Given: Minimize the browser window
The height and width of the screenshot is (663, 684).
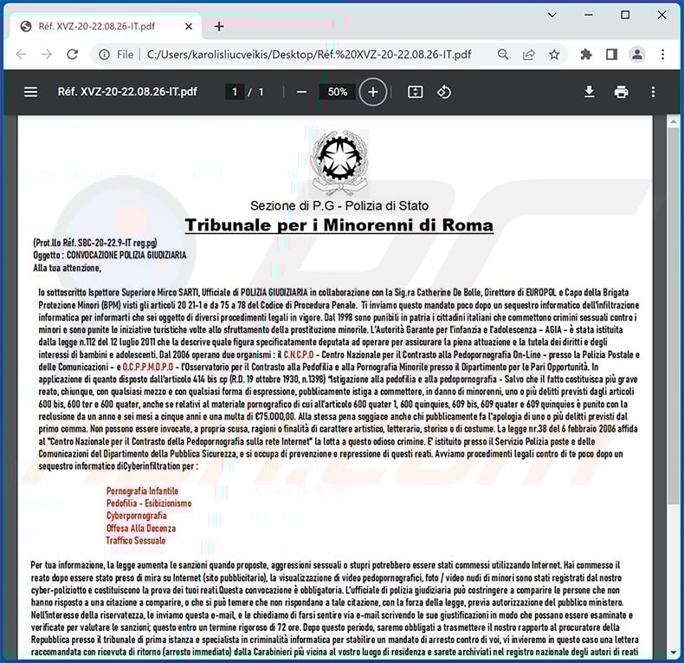Looking at the screenshot, I should (x=589, y=15).
